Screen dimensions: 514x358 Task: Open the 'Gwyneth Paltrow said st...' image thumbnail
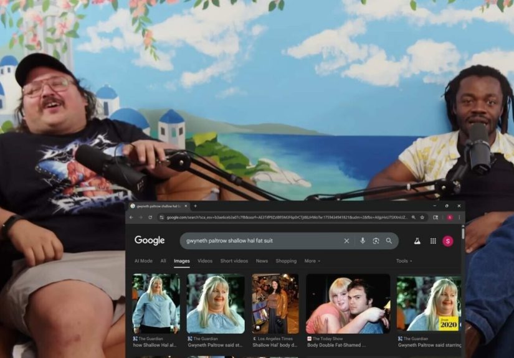tap(216, 304)
